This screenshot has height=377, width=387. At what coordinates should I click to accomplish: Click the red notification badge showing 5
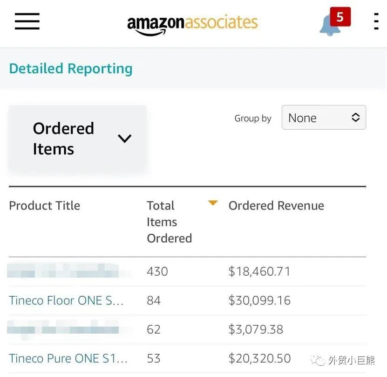coord(340,17)
